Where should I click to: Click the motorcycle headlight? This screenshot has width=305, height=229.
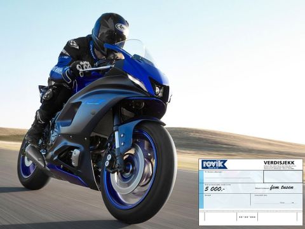click(x=159, y=90)
